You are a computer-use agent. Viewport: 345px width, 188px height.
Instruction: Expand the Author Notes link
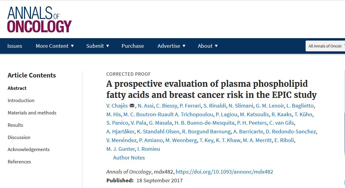pyautogui.click(x=129, y=158)
